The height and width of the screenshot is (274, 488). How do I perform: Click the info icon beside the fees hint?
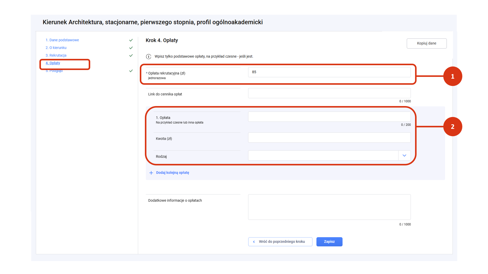click(149, 57)
